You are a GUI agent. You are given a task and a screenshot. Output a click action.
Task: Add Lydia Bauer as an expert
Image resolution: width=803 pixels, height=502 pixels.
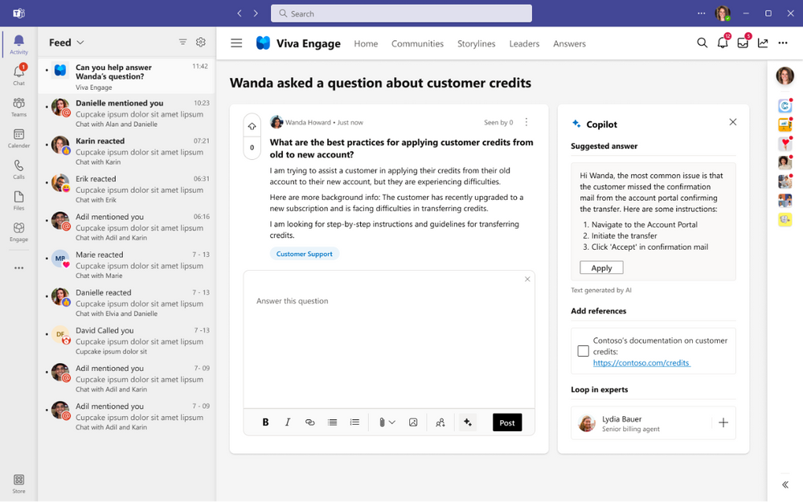(x=723, y=422)
